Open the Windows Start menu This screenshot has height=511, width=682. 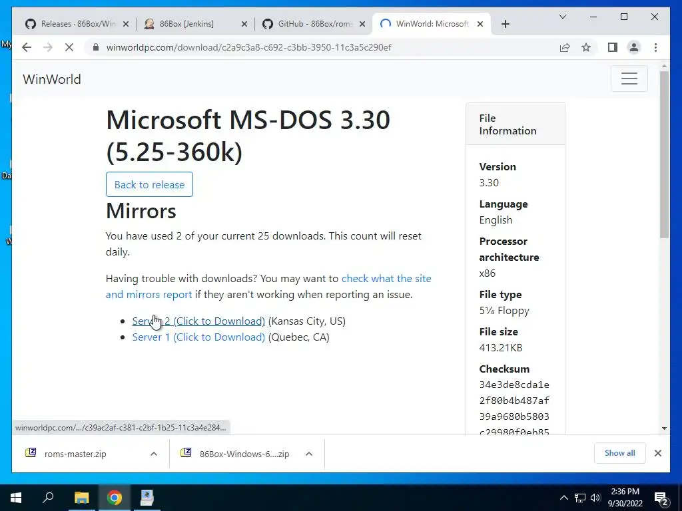16,498
